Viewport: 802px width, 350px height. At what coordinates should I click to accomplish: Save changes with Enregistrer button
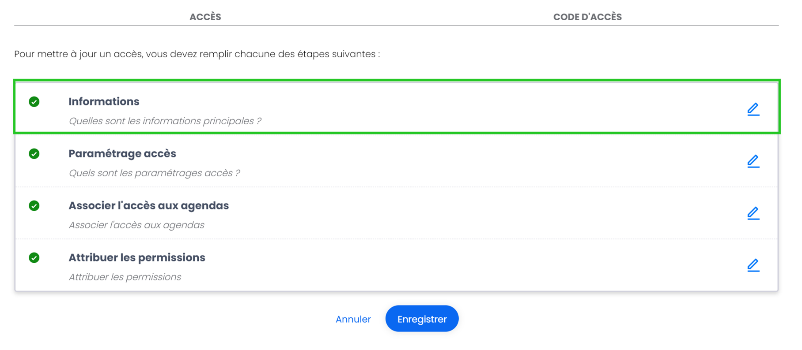click(x=422, y=319)
